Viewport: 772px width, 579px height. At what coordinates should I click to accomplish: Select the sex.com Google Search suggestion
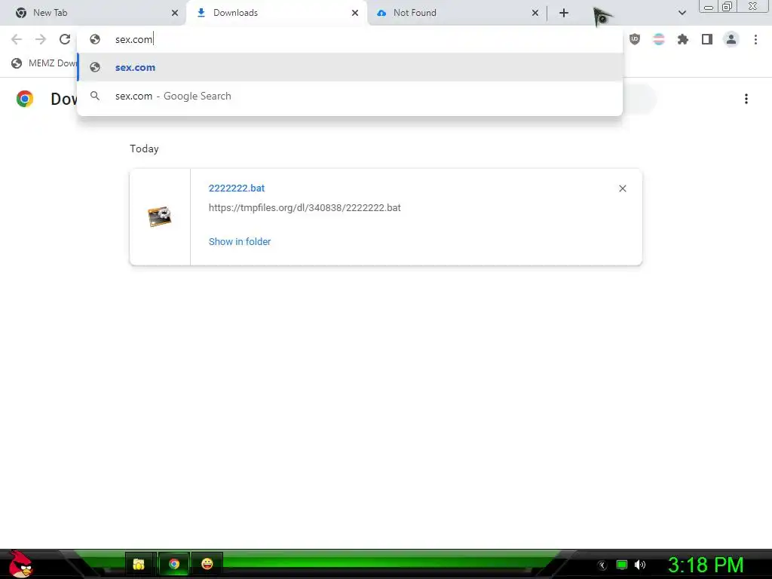350,96
